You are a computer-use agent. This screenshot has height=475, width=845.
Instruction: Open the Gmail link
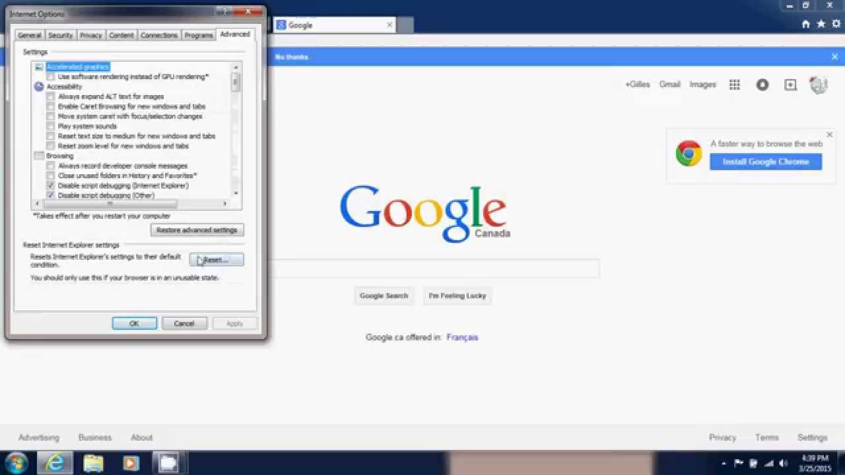click(669, 84)
